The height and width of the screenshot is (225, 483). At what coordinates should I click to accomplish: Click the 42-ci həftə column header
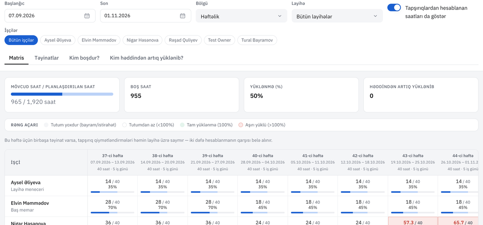[363, 162]
